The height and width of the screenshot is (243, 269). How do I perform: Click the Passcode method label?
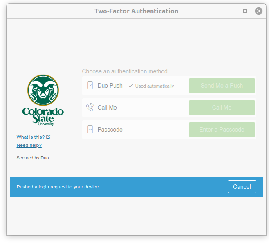point(110,130)
